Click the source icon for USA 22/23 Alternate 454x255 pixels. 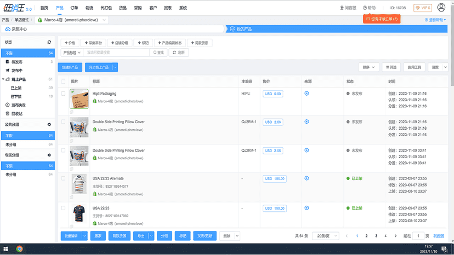point(307,178)
